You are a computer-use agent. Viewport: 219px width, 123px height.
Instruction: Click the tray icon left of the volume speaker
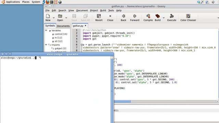coord(208,2)
